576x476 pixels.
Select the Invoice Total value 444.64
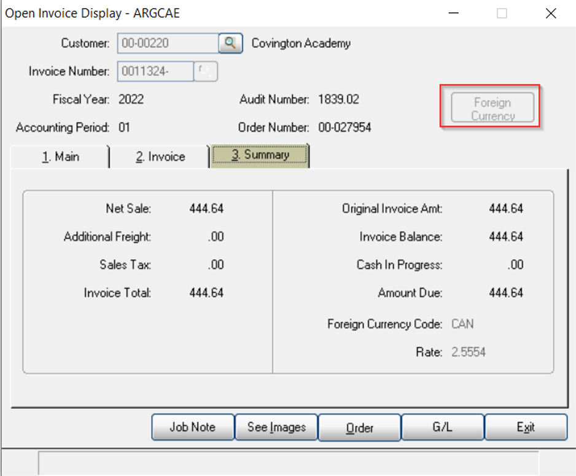[x=206, y=293]
